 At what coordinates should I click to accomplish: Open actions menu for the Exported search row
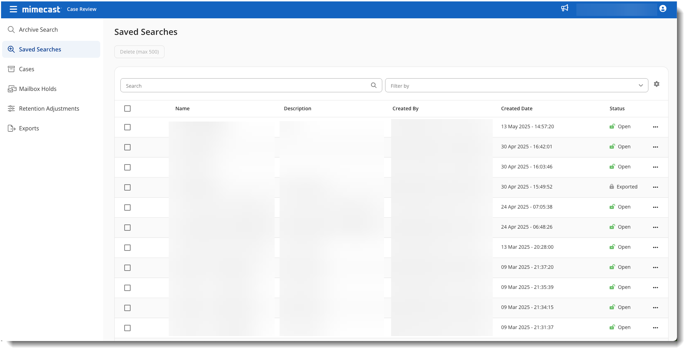[655, 187]
